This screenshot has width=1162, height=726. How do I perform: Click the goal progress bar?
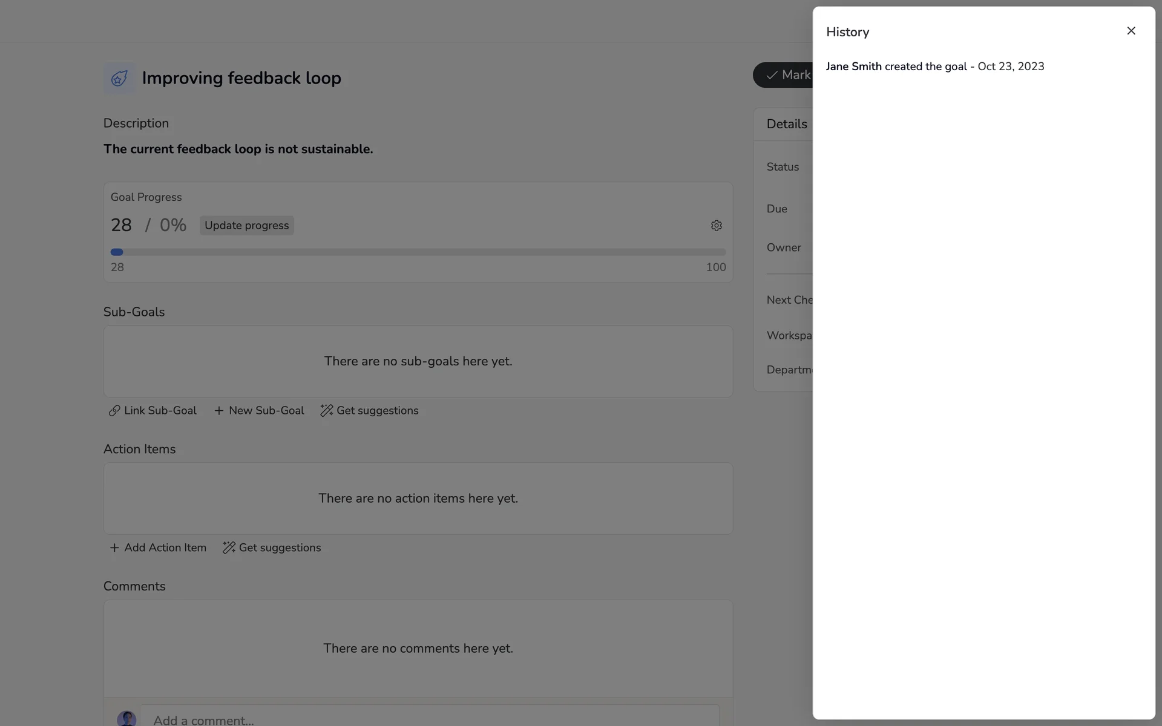(418, 252)
